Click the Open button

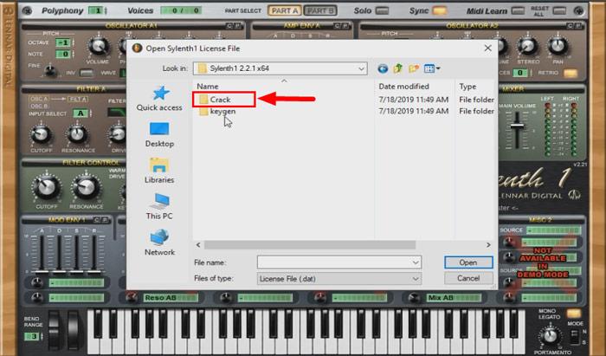[x=468, y=262]
